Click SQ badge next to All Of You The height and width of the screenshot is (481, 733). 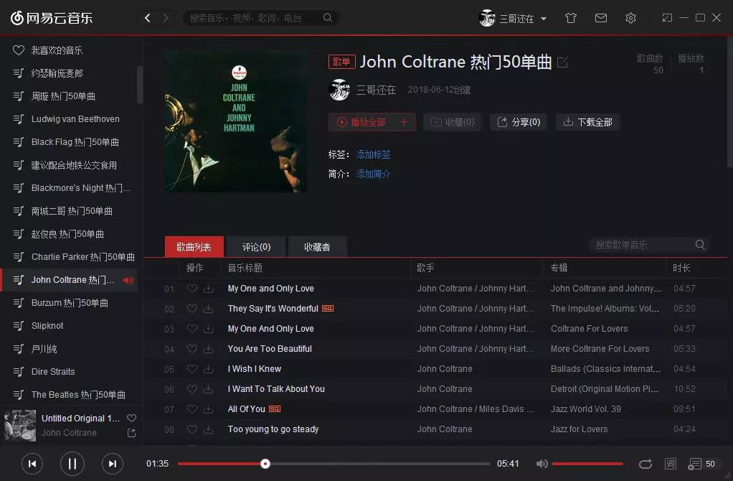coord(275,409)
